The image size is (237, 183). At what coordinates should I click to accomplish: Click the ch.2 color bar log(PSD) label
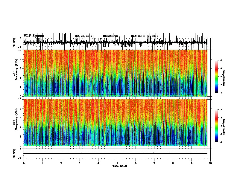coord(224,127)
